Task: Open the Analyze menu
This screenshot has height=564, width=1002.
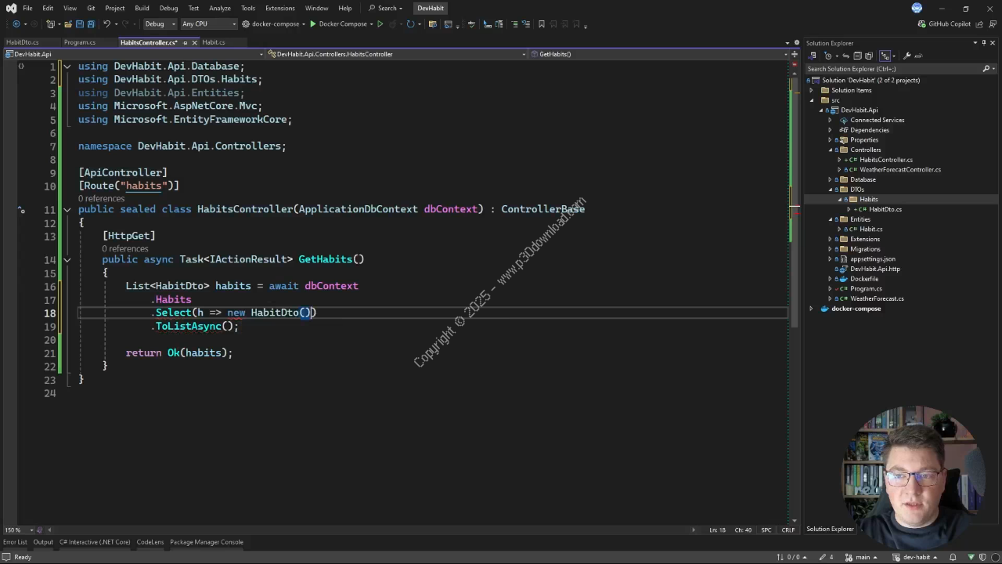Action: click(220, 8)
